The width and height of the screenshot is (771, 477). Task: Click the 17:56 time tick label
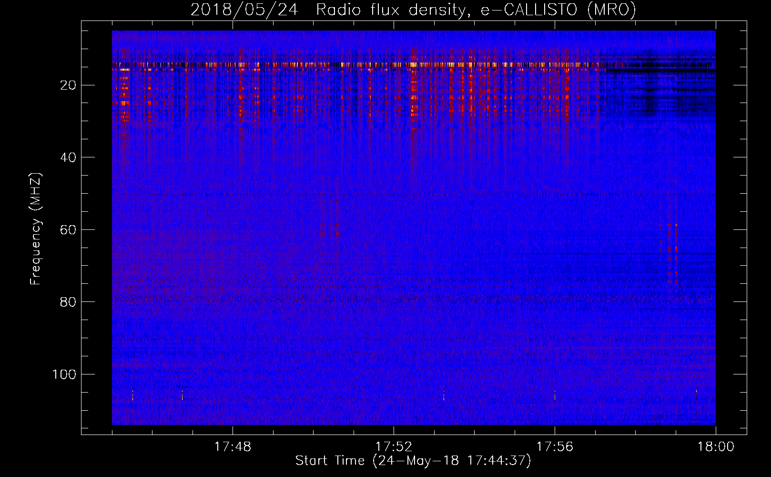point(555,447)
